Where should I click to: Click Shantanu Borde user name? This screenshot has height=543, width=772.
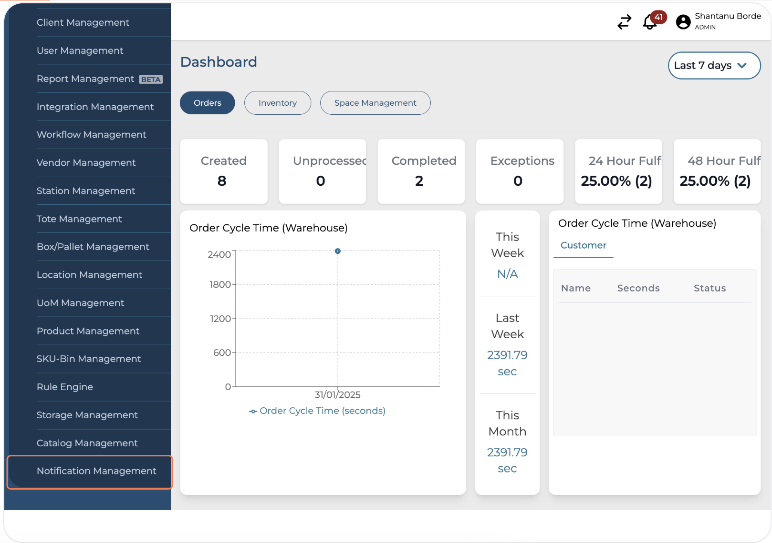click(x=728, y=16)
